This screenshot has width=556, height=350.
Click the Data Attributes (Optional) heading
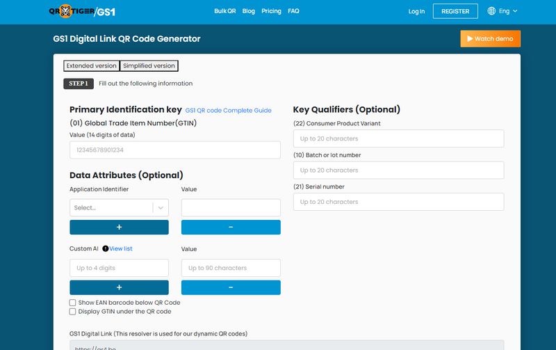click(126, 175)
